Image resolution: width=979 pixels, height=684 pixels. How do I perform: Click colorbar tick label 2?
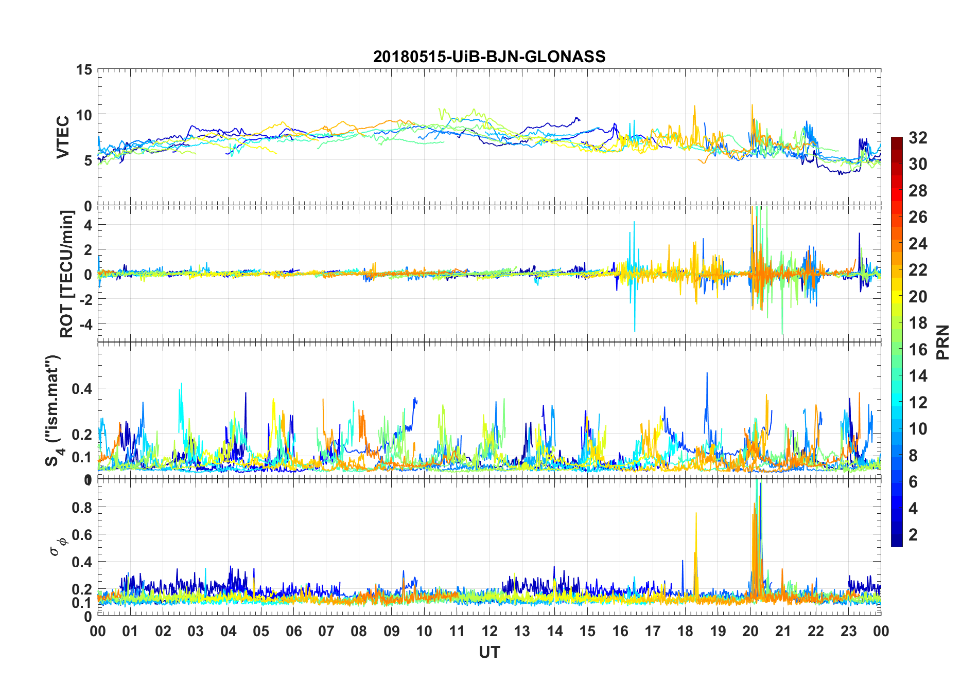[x=913, y=534]
